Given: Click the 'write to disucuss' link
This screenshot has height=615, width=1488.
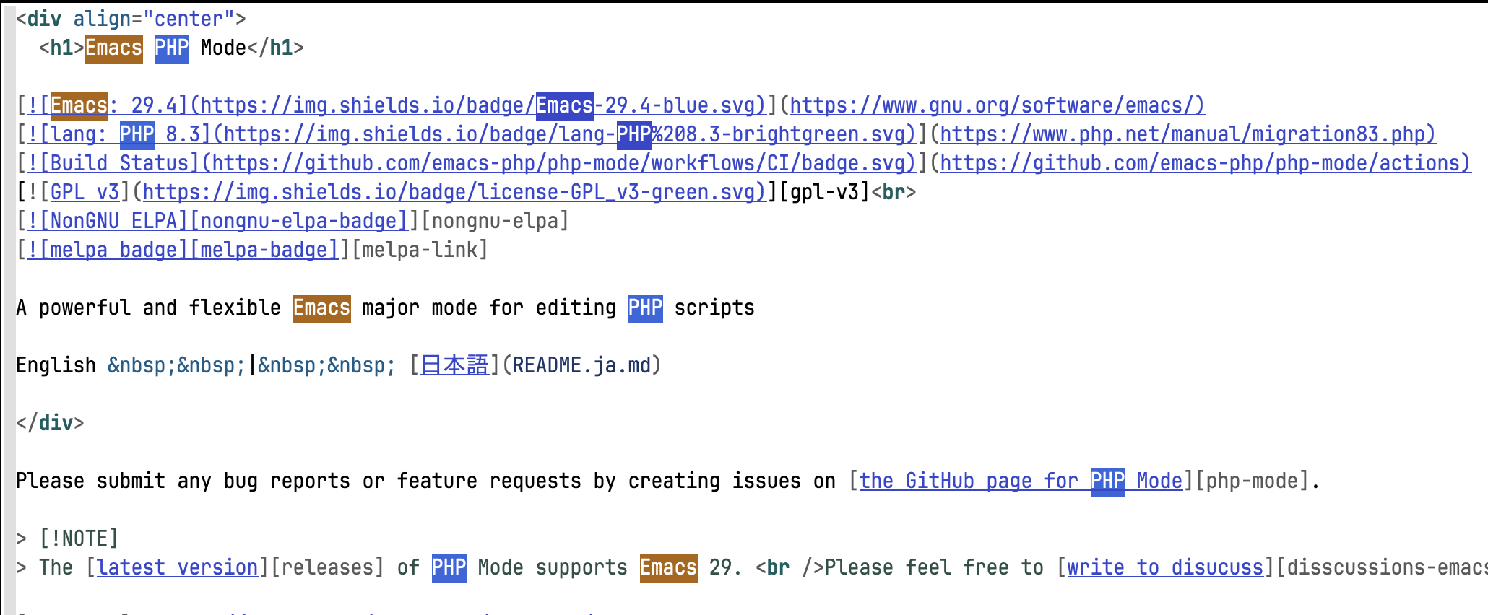Looking at the screenshot, I should (x=1165, y=567).
